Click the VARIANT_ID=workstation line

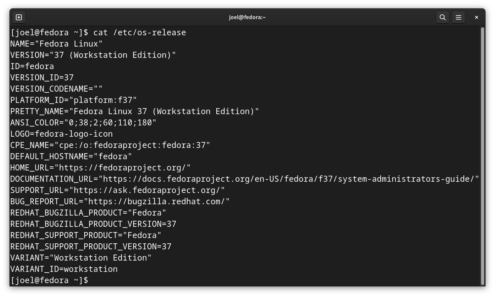tap(64, 269)
